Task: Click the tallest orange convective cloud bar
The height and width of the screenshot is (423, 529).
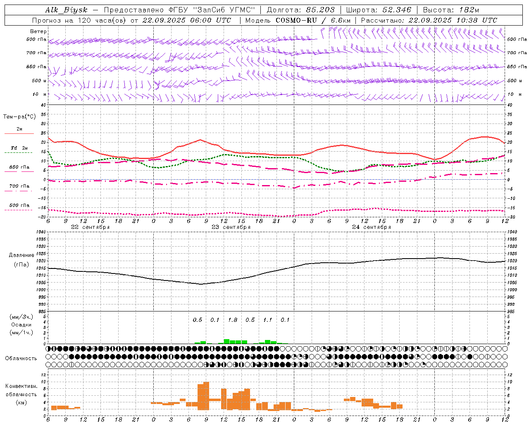Action: (206, 396)
